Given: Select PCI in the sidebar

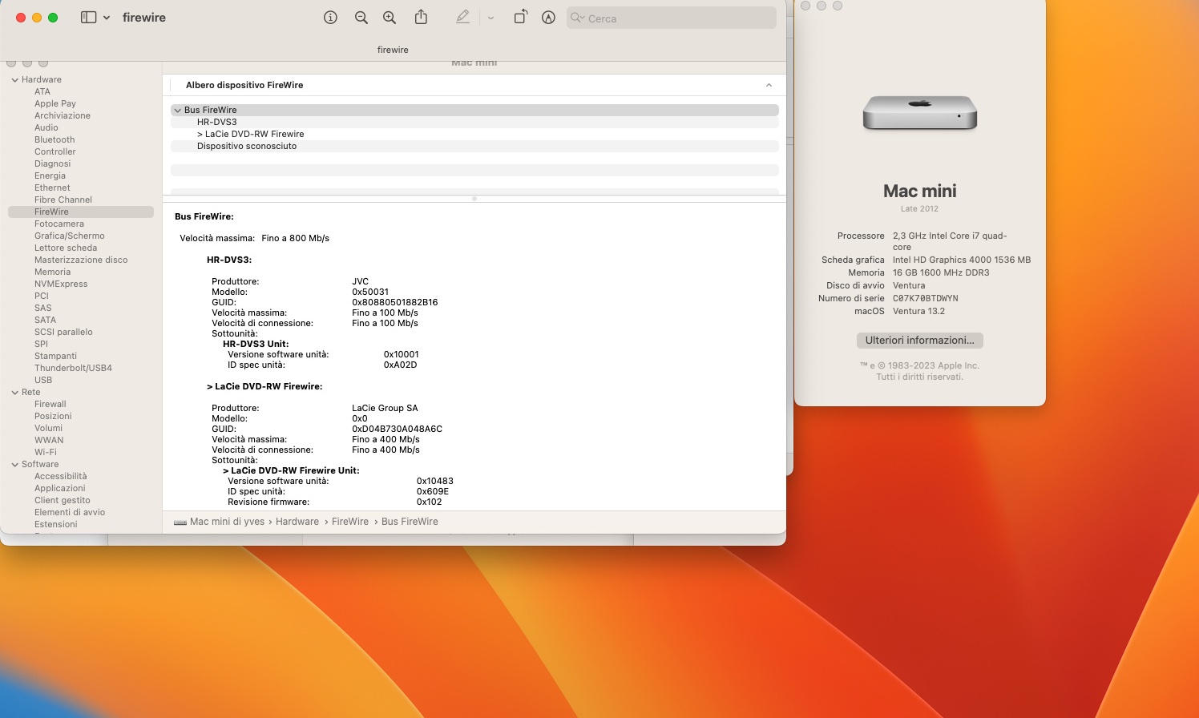Looking at the screenshot, I should [x=42, y=296].
